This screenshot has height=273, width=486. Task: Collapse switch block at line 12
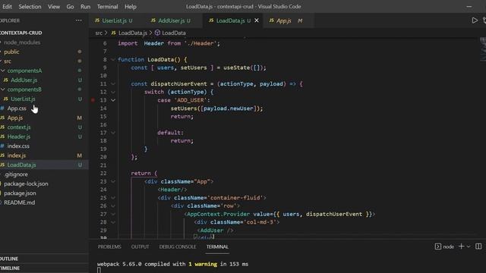[x=113, y=92]
